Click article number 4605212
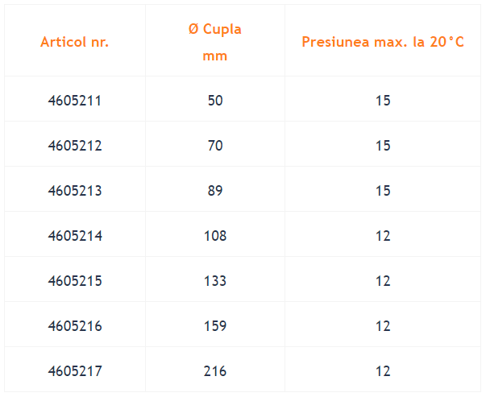Image resolution: width=486 pixels, height=397 pixels. (75, 146)
